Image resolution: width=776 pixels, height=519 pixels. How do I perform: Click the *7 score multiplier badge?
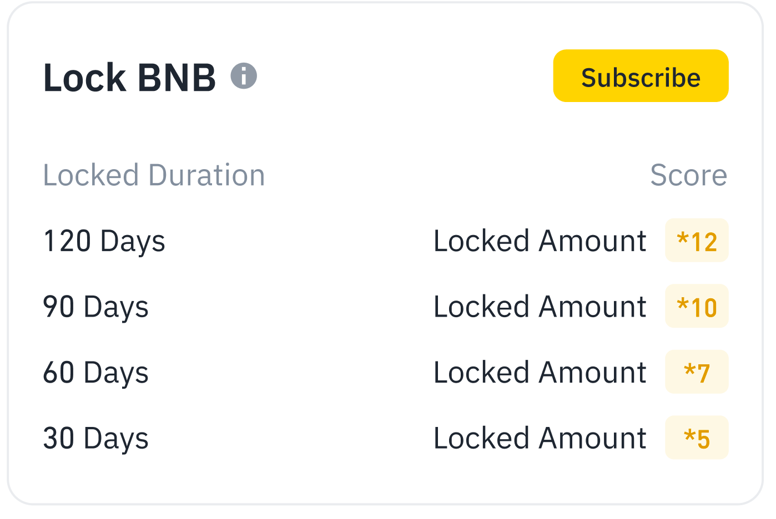pyautogui.click(x=697, y=373)
